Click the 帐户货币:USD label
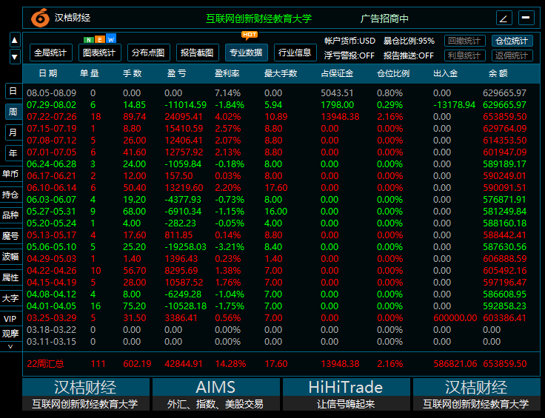This screenshot has width=545, height=418. click(x=350, y=41)
